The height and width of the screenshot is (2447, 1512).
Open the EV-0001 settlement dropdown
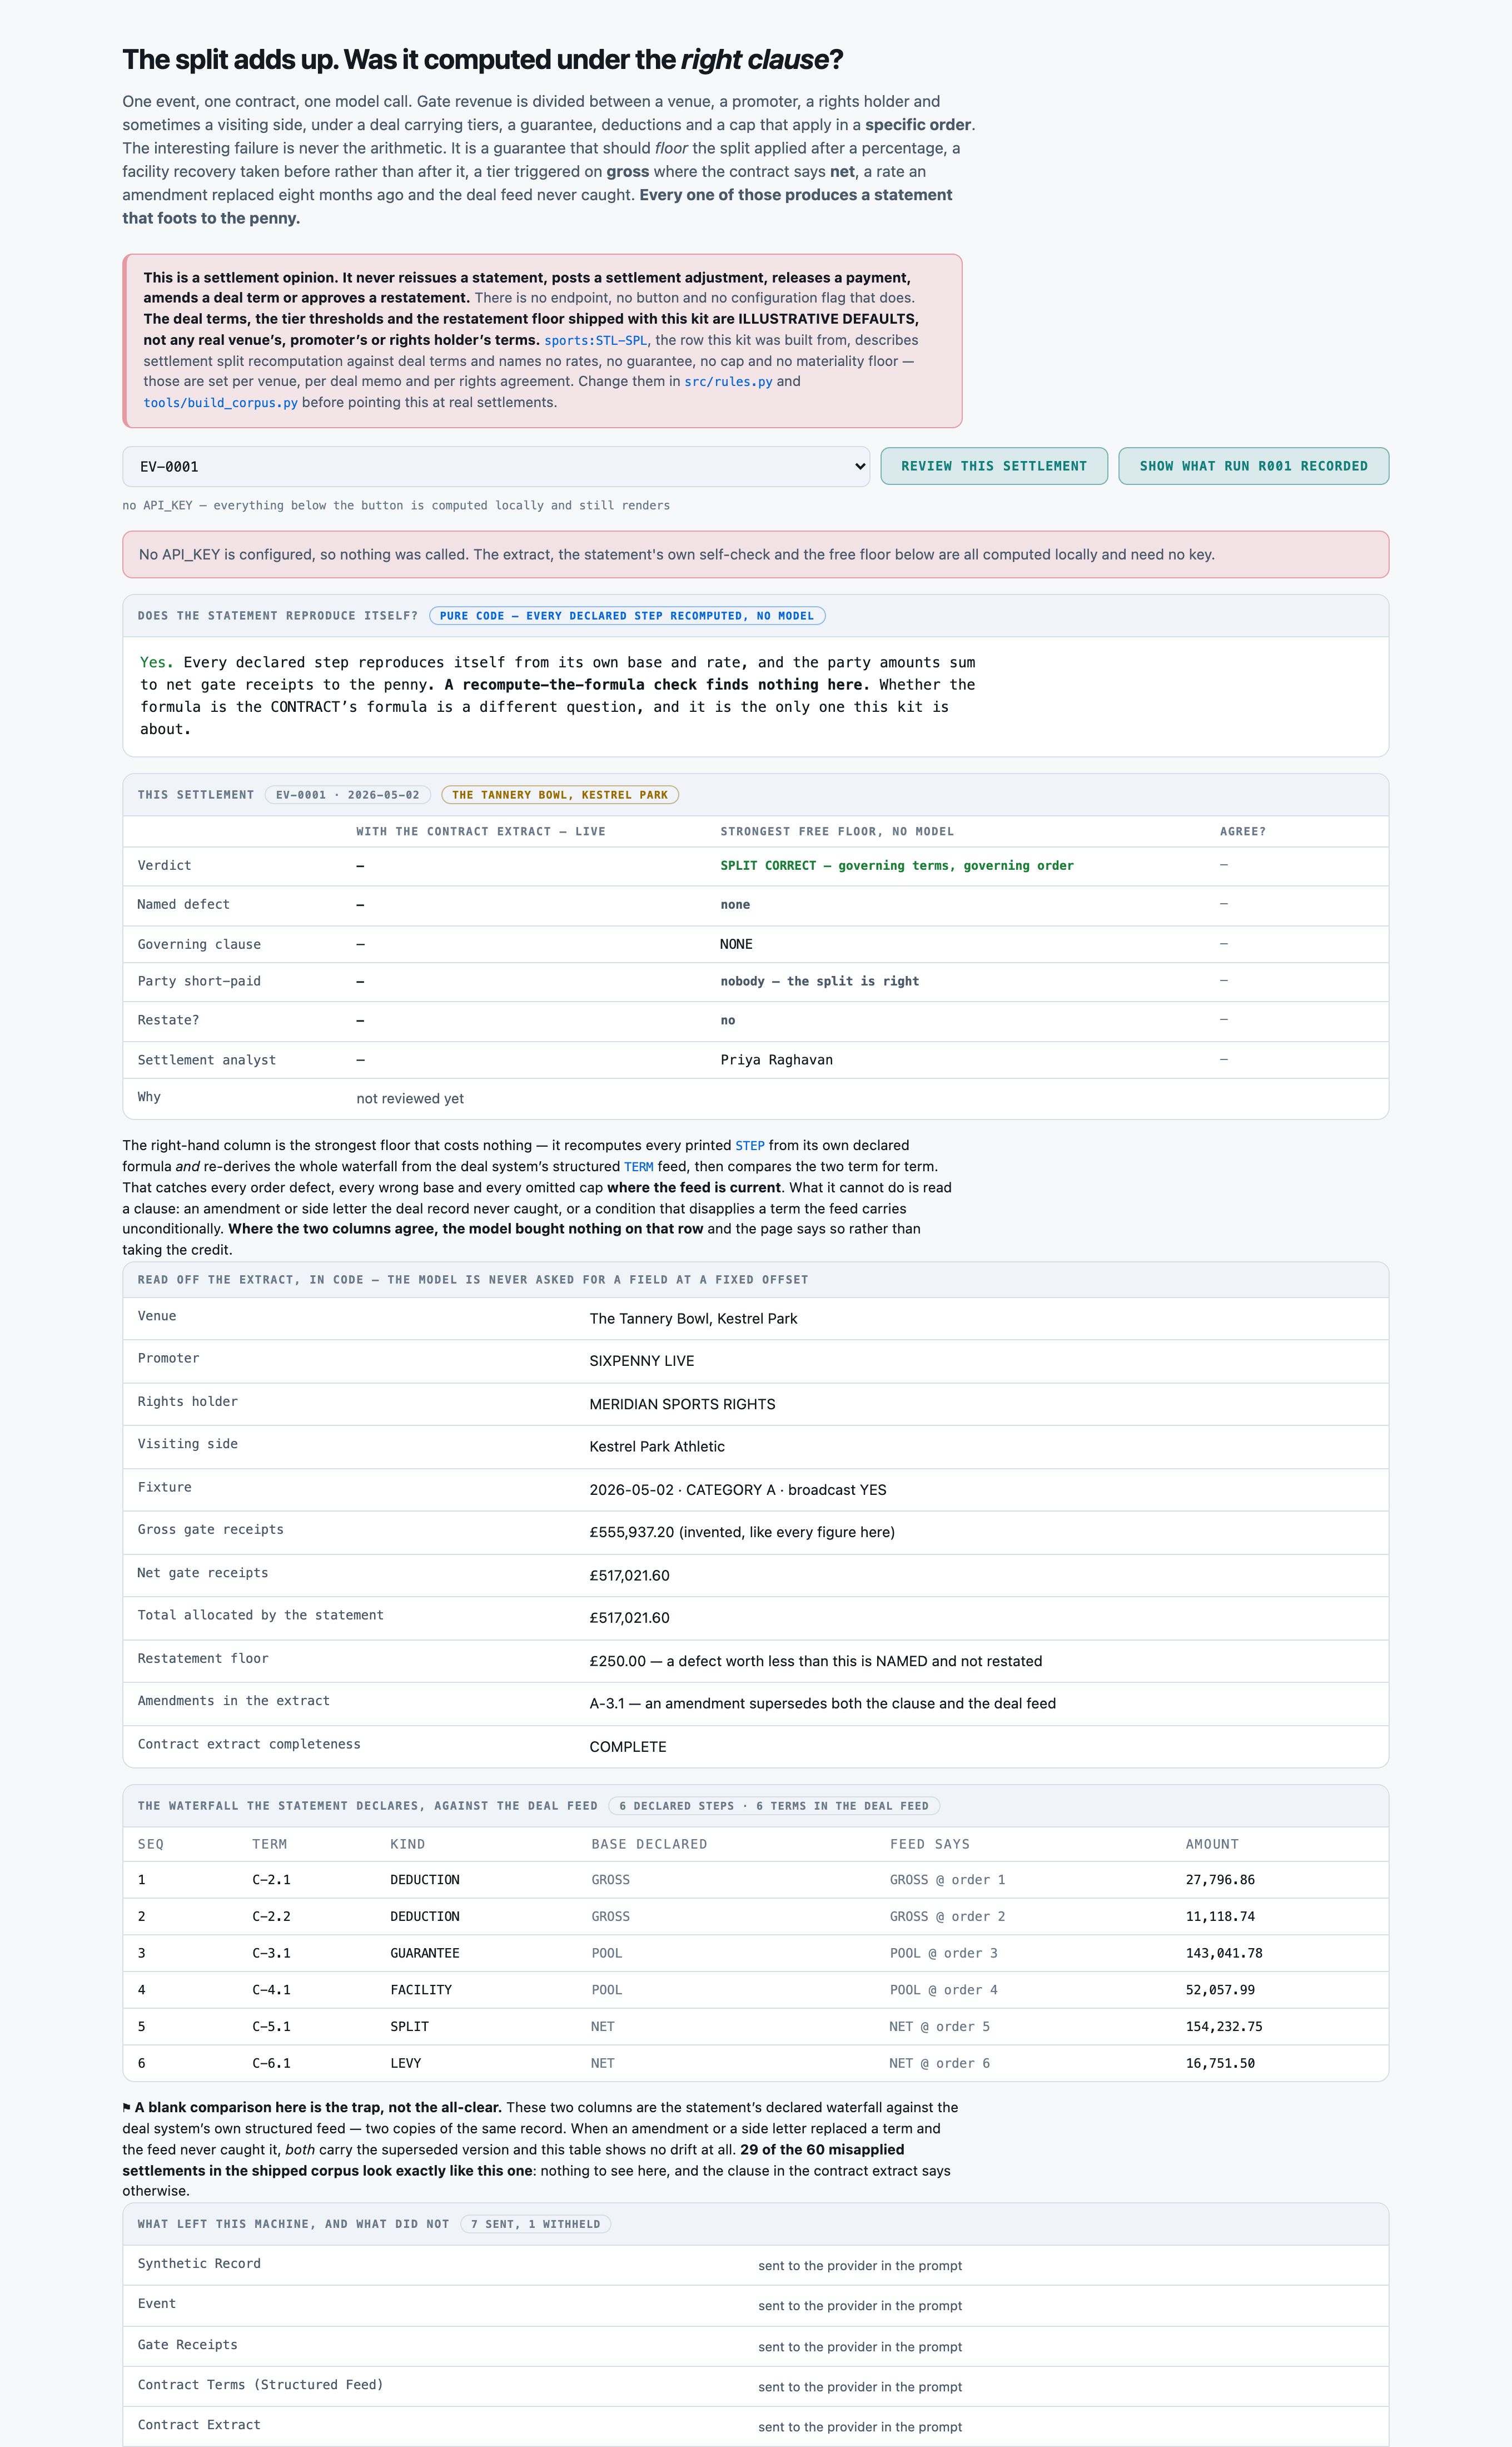[496, 466]
